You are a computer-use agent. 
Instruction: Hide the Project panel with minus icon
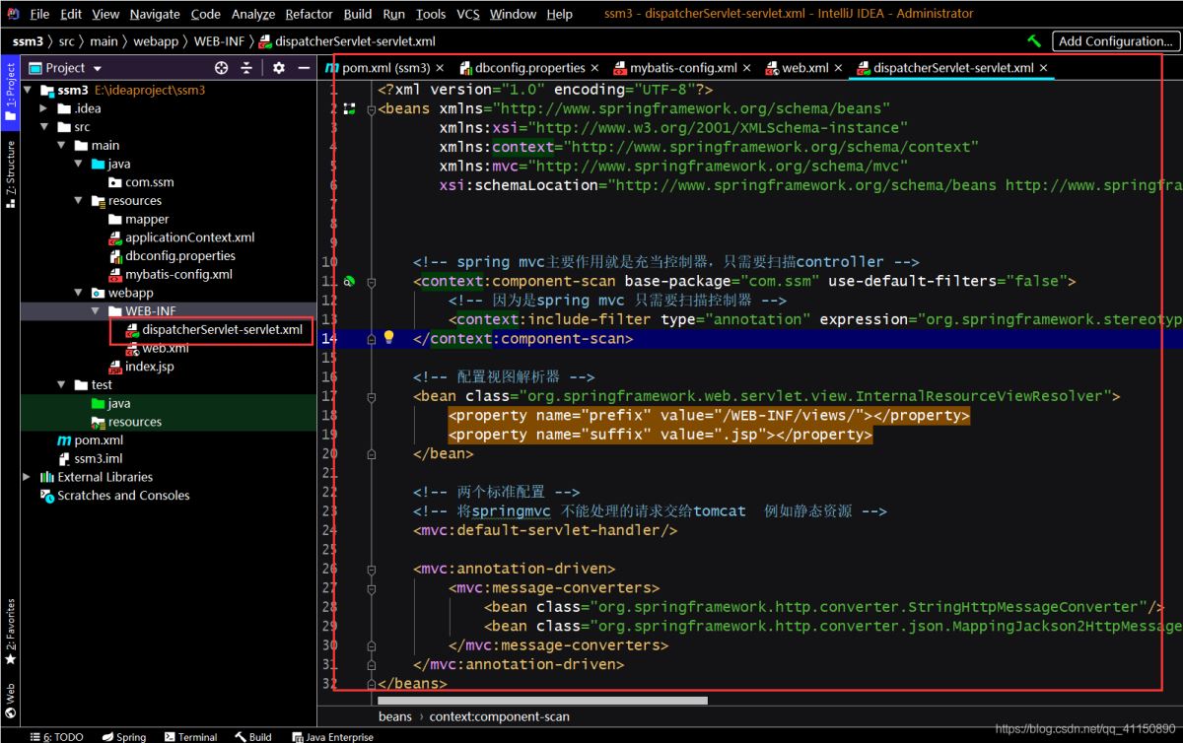(305, 68)
